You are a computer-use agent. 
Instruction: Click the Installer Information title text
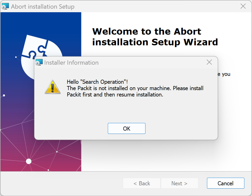(71, 63)
